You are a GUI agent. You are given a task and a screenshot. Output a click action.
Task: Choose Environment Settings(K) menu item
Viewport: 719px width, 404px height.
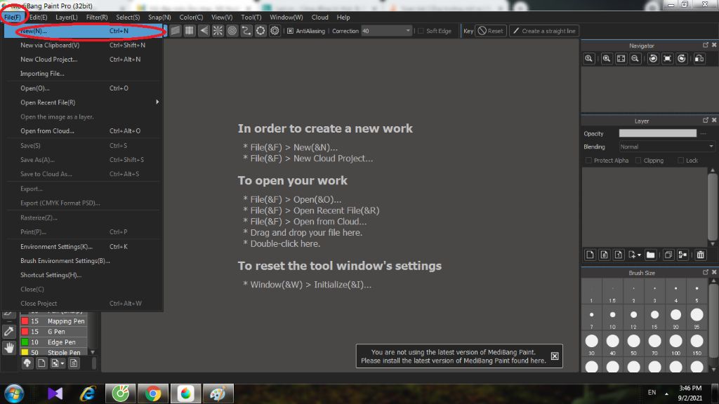click(84, 246)
